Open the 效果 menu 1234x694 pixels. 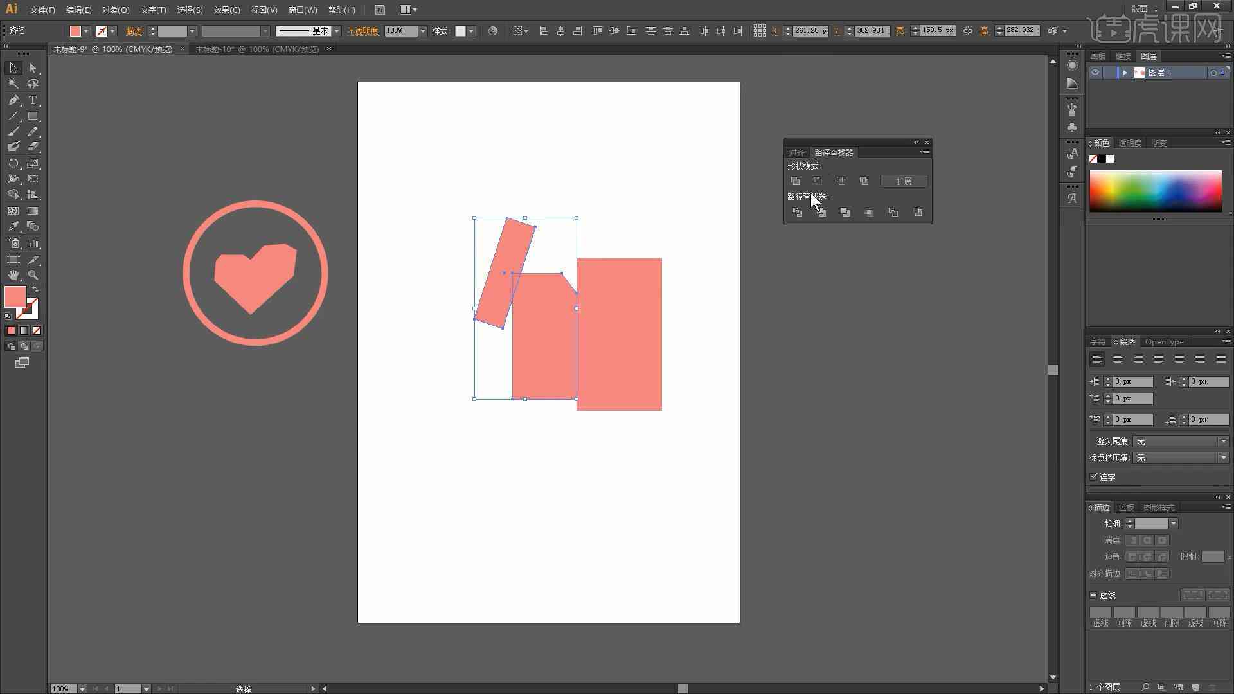[x=224, y=10]
